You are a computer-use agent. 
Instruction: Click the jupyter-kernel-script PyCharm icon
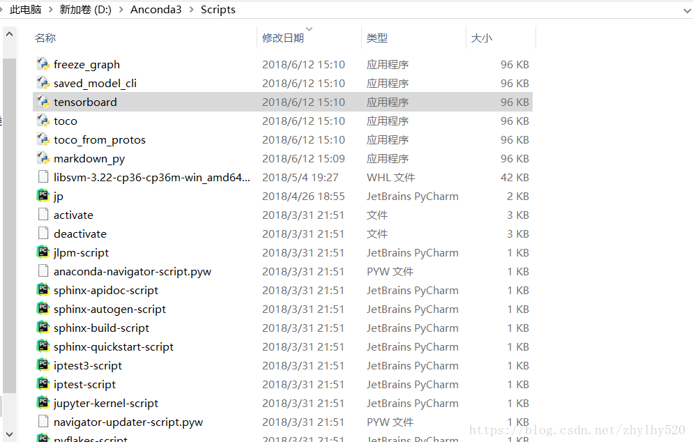[43, 403]
